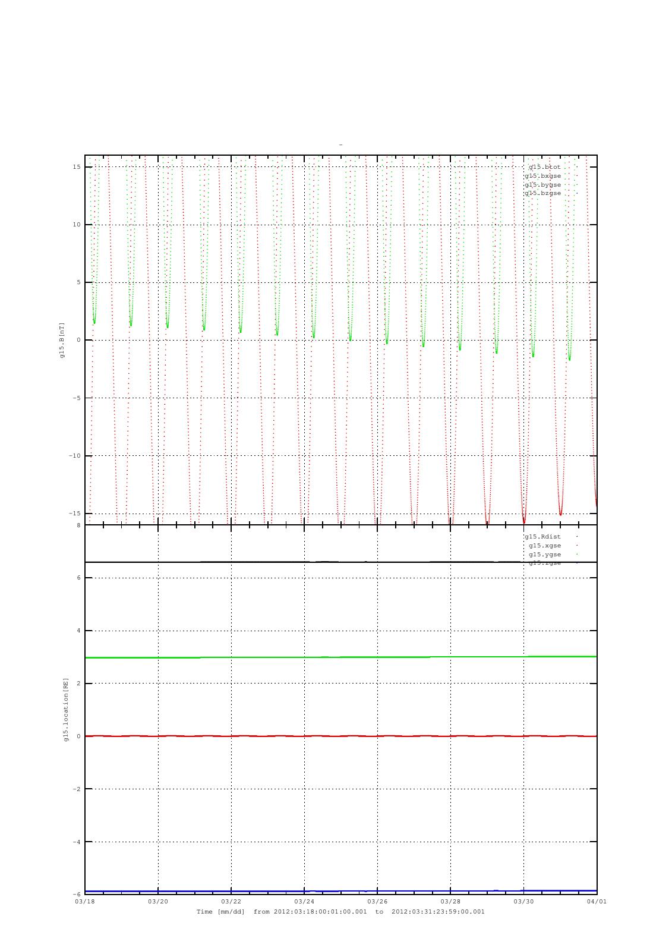Select the g15.B[nT] vertical axis label
The width and height of the screenshot is (672, 951).
[62, 340]
